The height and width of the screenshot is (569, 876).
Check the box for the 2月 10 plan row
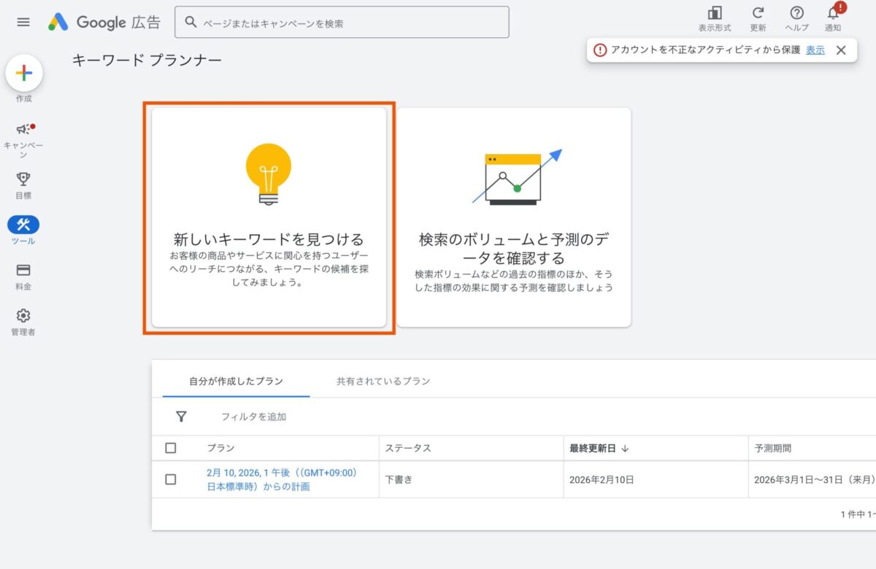click(x=171, y=479)
